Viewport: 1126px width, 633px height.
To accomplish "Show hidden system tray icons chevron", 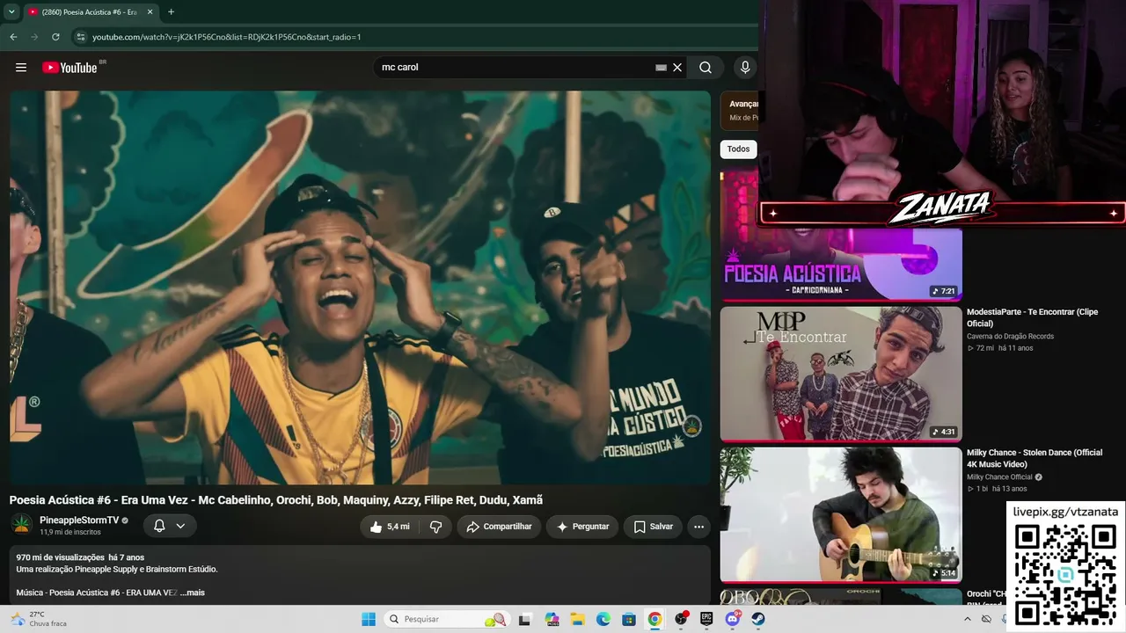I will pyautogui.click(x=968, y=619).
